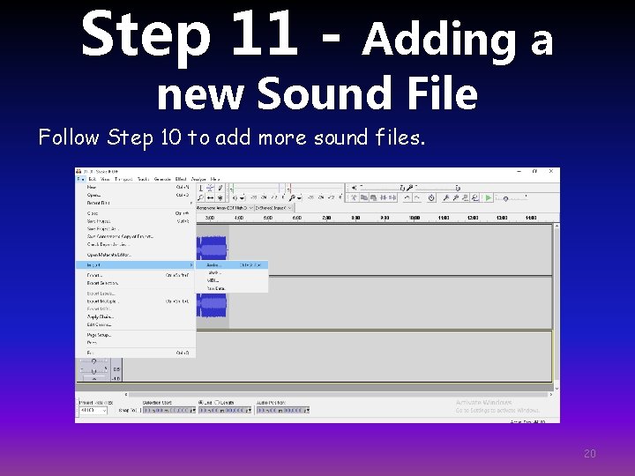The image size is (635, 476).
Task: Select the Envelope tool
Action: (x=210, y=189)
